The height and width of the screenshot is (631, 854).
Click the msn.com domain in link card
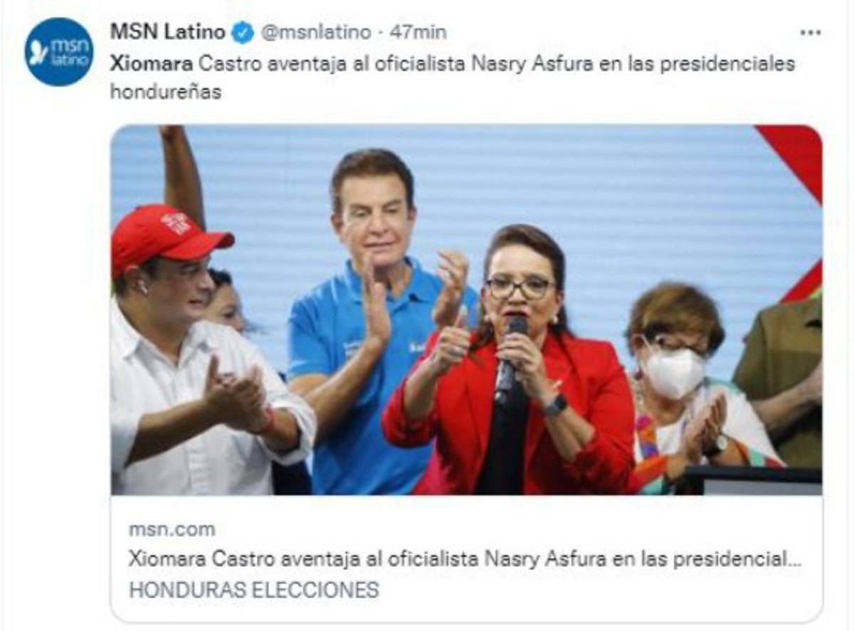[x=172, y=529]
